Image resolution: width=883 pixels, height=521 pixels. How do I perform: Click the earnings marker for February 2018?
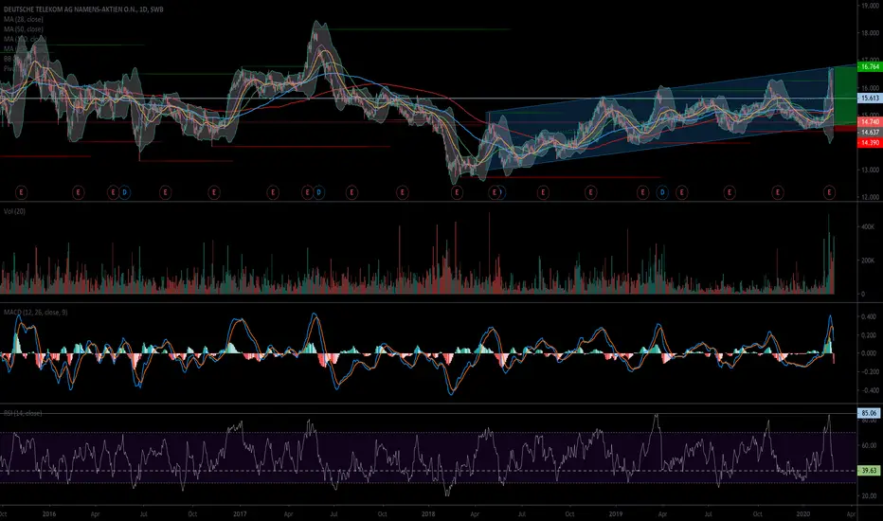tap(457, 192)
